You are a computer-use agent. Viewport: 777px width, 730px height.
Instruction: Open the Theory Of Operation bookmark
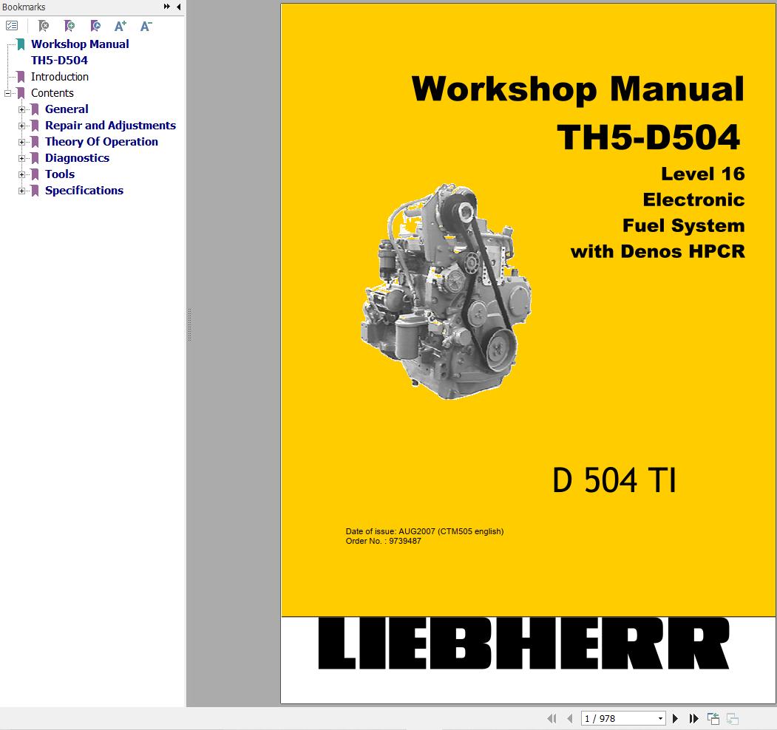[x=101, y=142]
